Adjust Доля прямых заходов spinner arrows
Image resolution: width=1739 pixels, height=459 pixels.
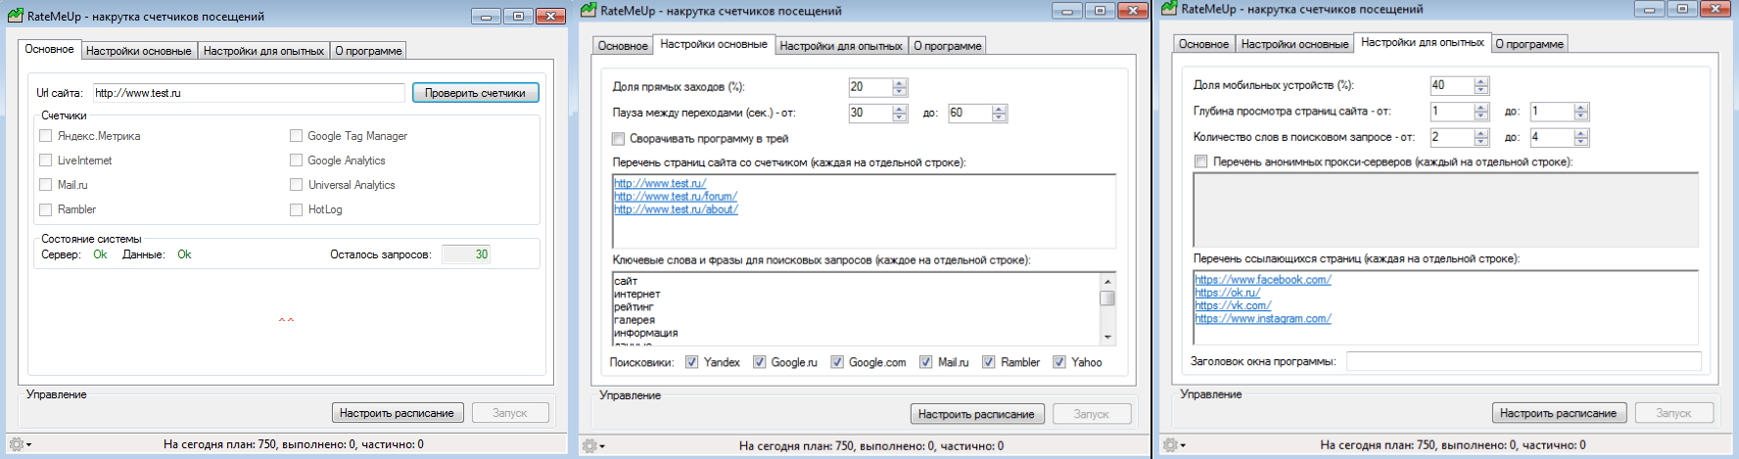pos(900,87)
